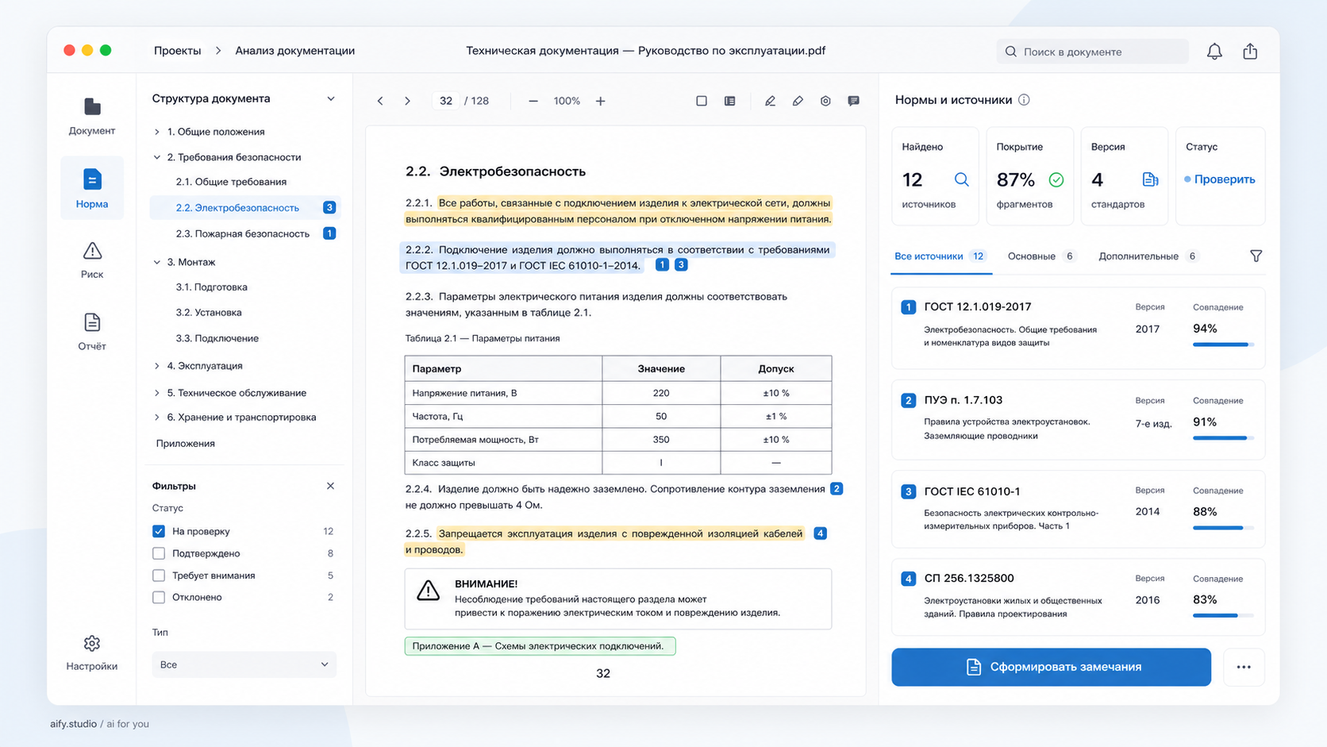Open the Тип dropdown showing Все
The image size is (1327, 747).
tap(244, 664)
